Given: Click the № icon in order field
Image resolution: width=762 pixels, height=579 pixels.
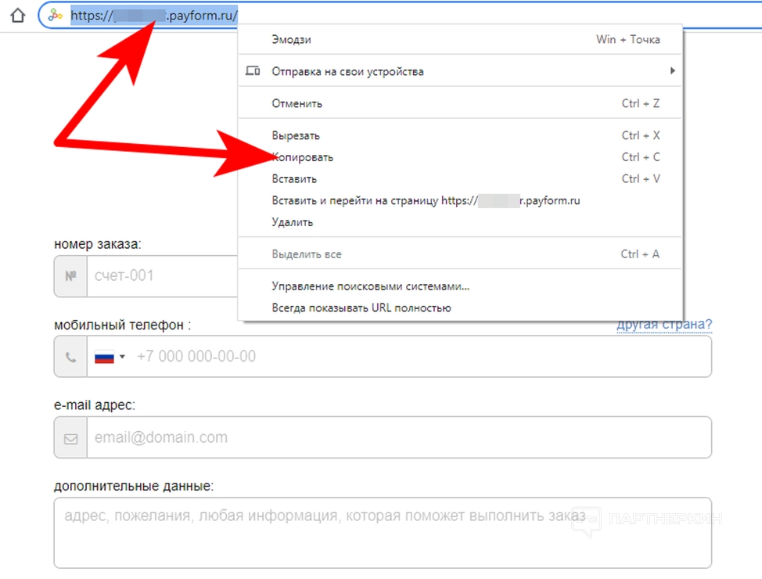Looking at the screenshot, I should [x=71, y=276].
